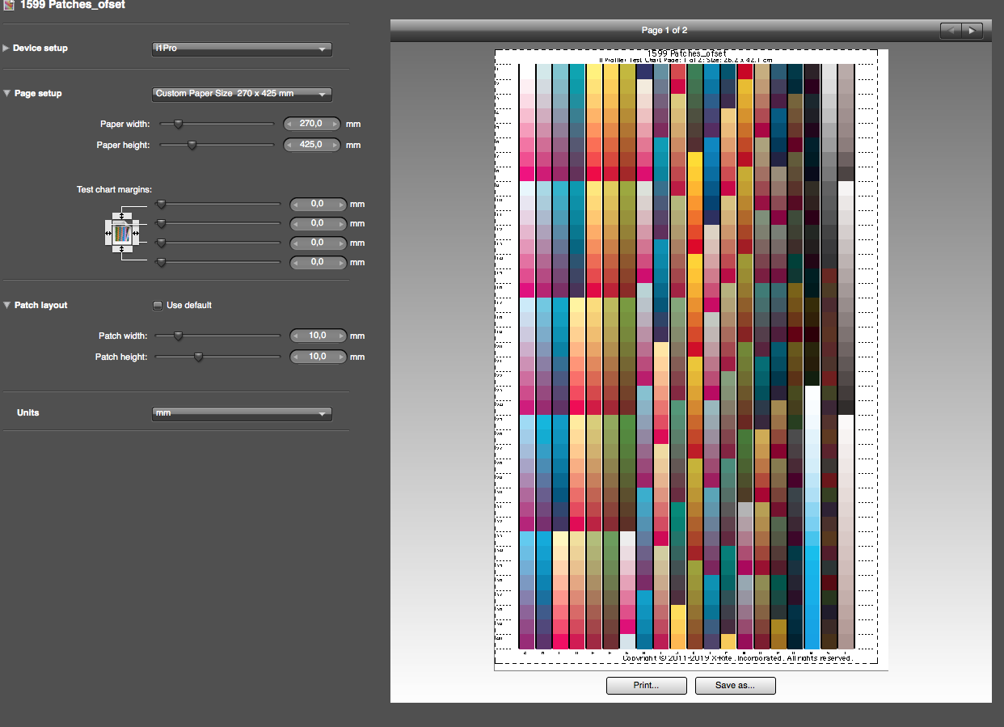Click the Save as... button

(x=735, y=686)
